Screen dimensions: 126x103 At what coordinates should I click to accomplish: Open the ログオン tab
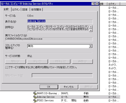click(16, 10)
